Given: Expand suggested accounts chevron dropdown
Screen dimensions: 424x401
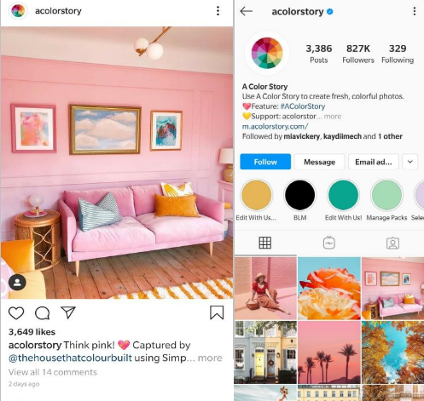Looking at the screenshot, I should (x=410, y=162).
